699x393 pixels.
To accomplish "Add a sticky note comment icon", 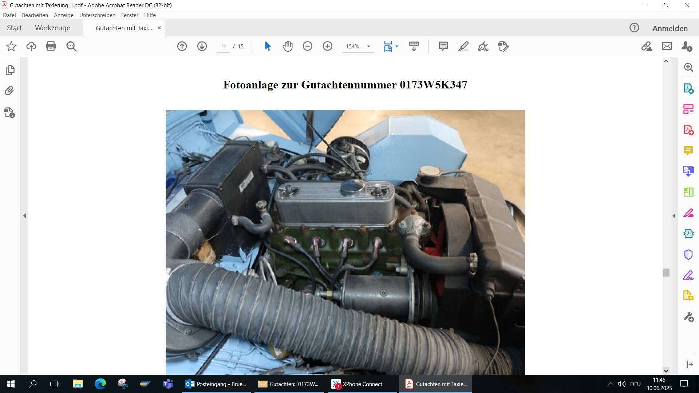I will [x=443, y=46].
